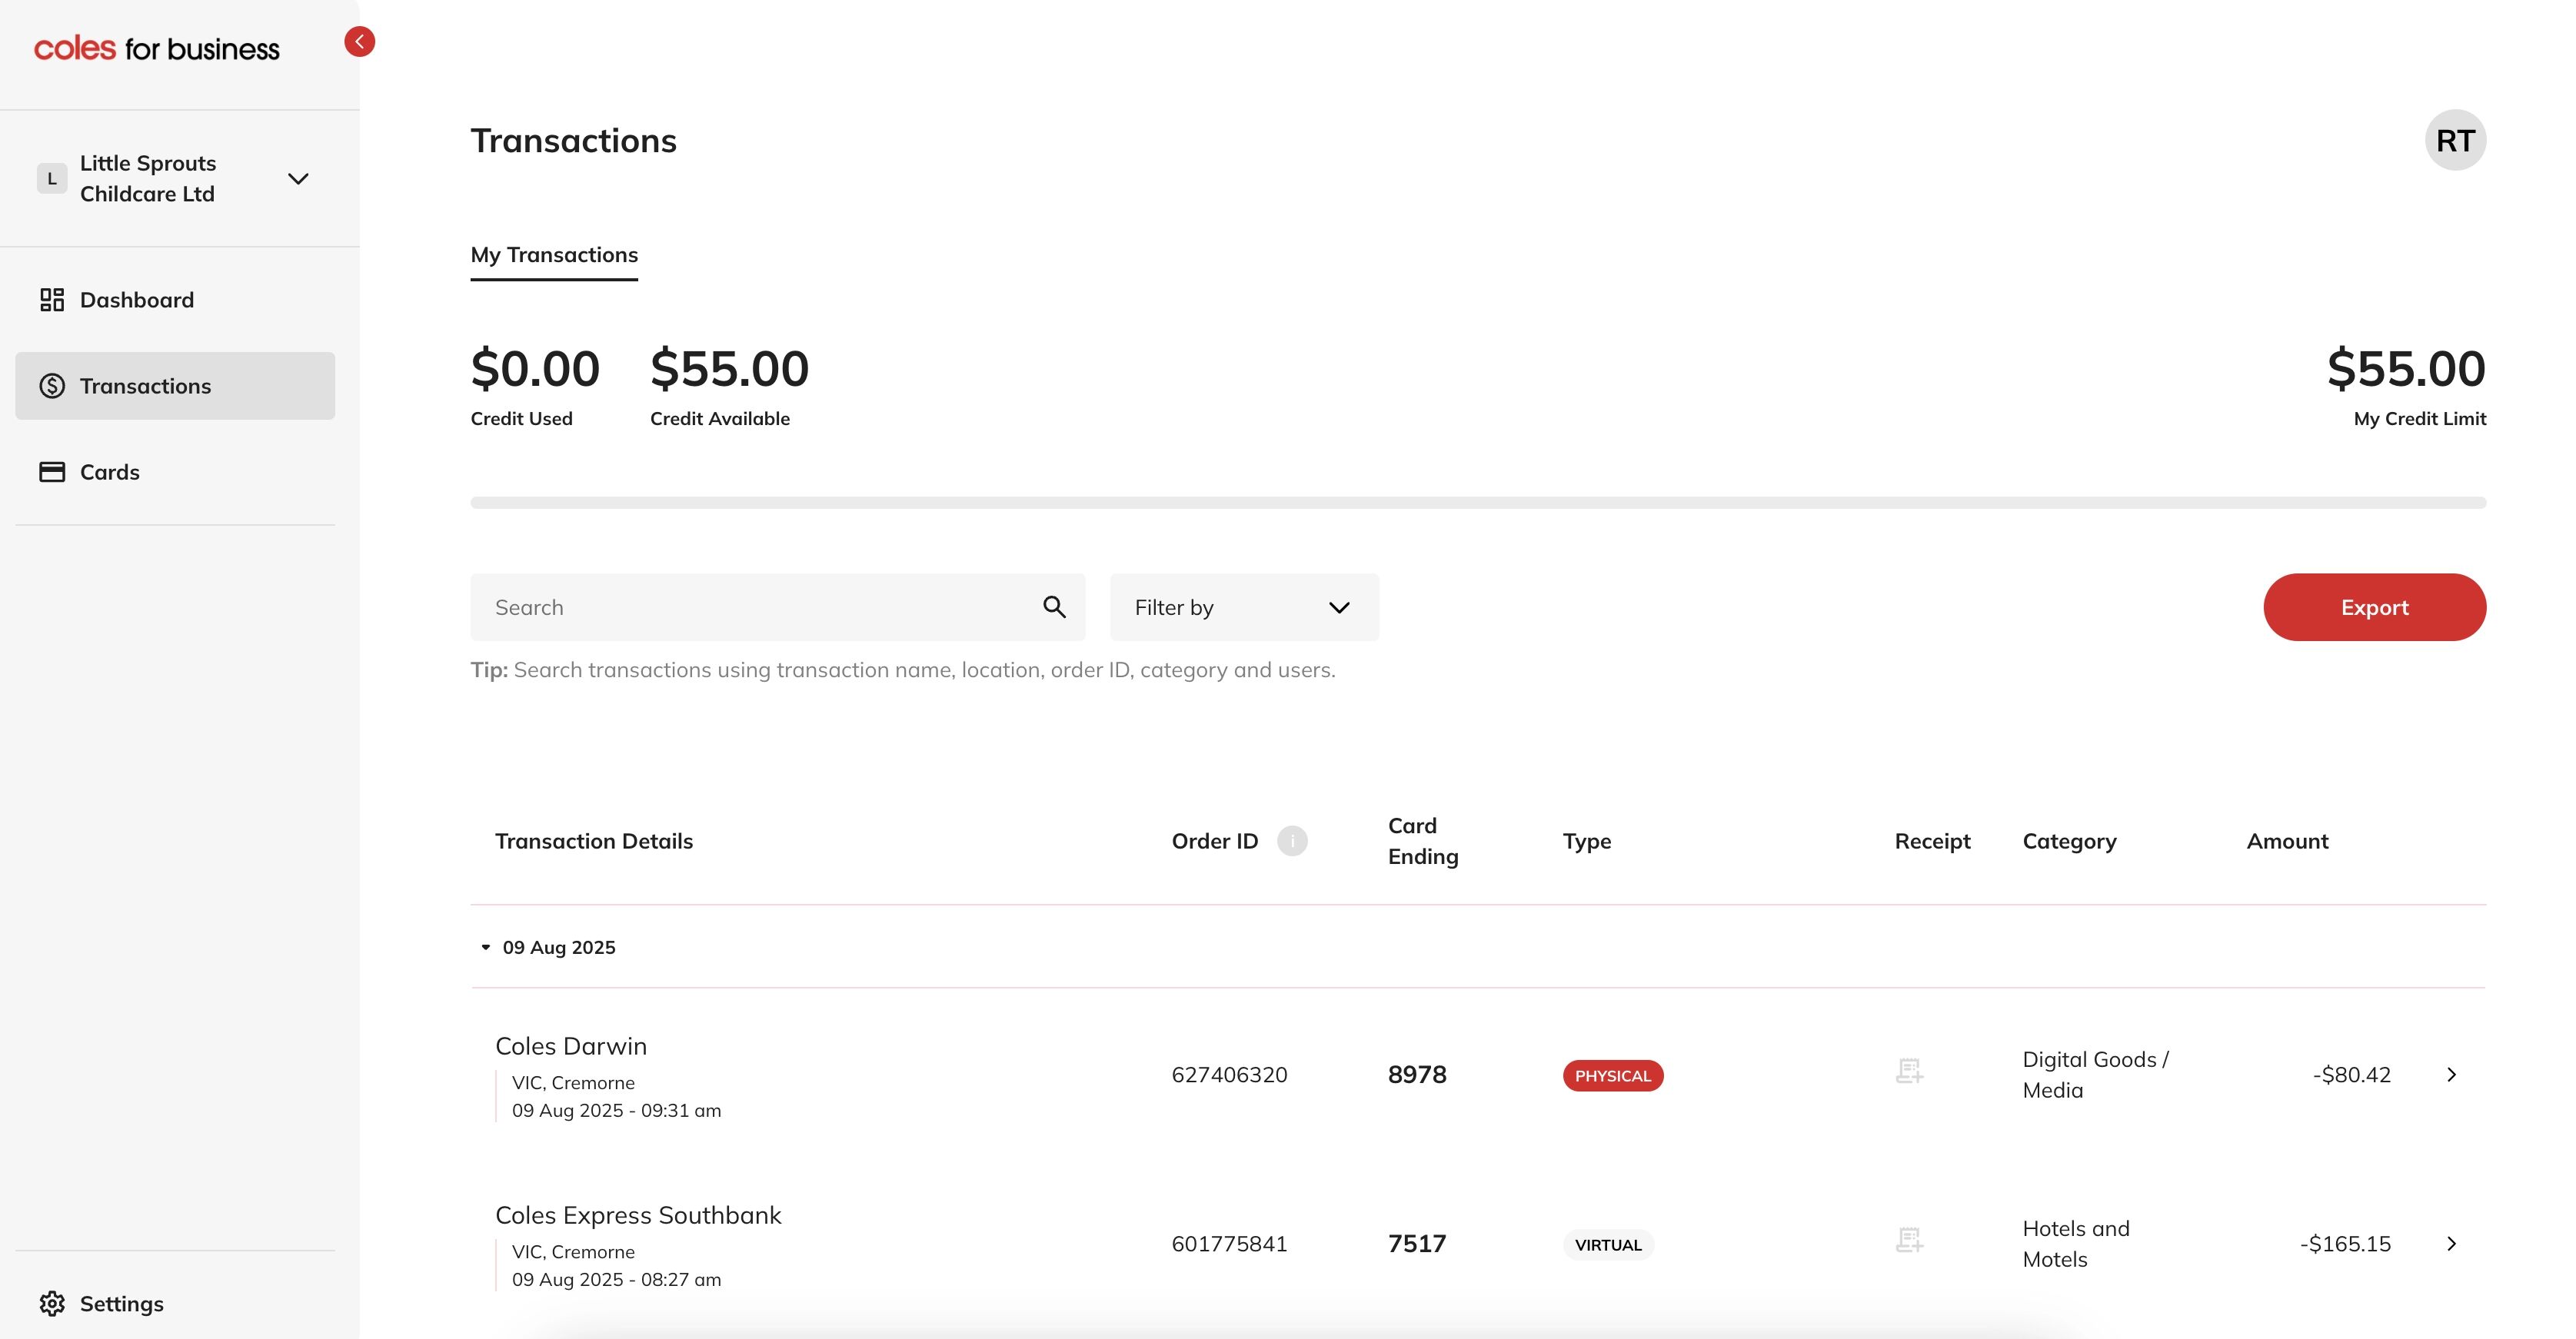Viewport: 2576px width, 1339px height.
Task: Click the Export button
Action: [2374, 607]
